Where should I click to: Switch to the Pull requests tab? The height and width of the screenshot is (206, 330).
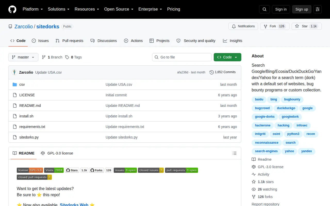(69, 41)
